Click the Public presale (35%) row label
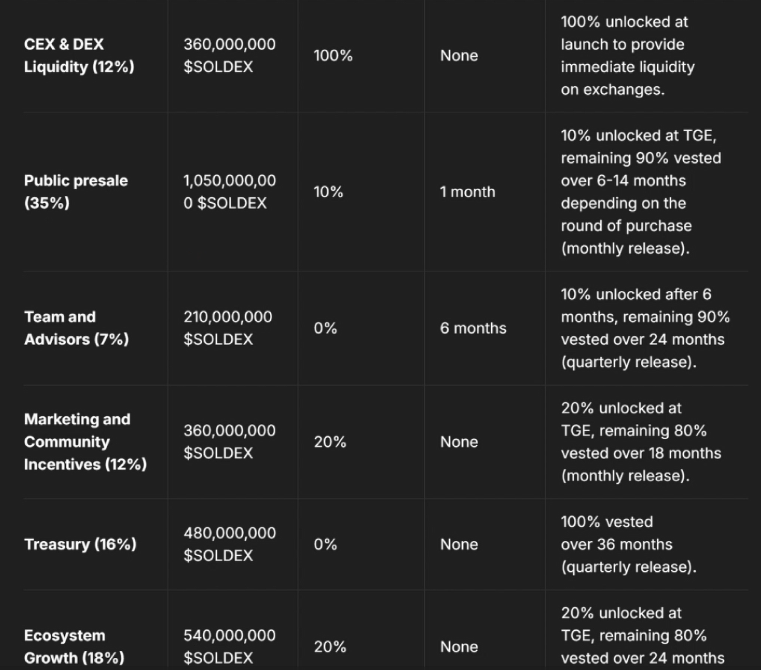Viewport: 761px width, 670px height. tap(76, 192)
